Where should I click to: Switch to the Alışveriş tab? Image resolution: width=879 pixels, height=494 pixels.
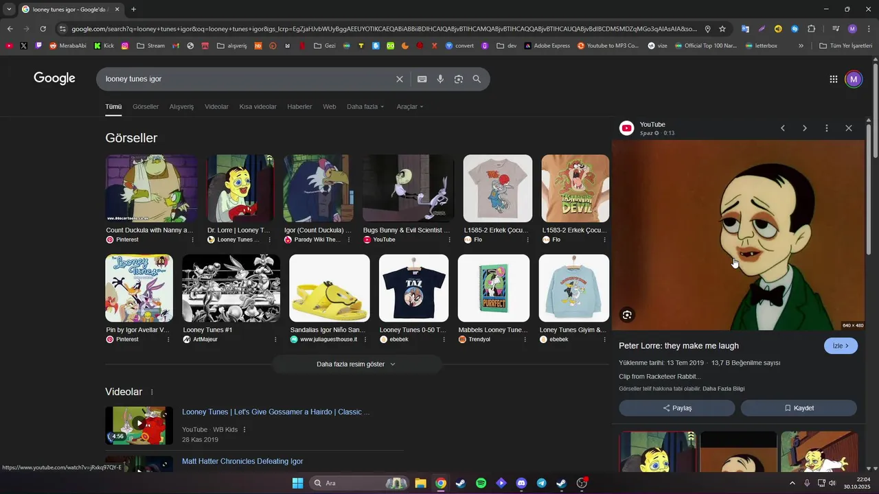click(181, 107)
